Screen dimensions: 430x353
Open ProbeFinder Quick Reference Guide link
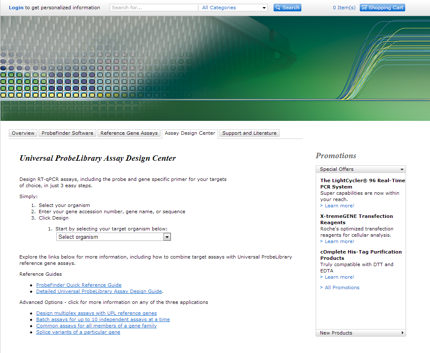[x=79, y=285]
